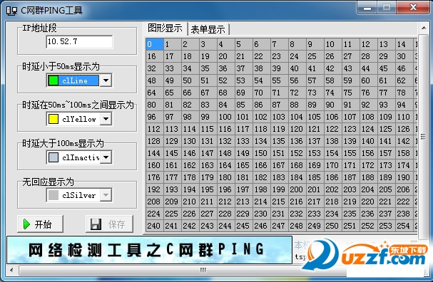Image resolution: width=433 pixels, height=282 pixels.
Task: Click the lime green color swatch
Action: point(53,80)
